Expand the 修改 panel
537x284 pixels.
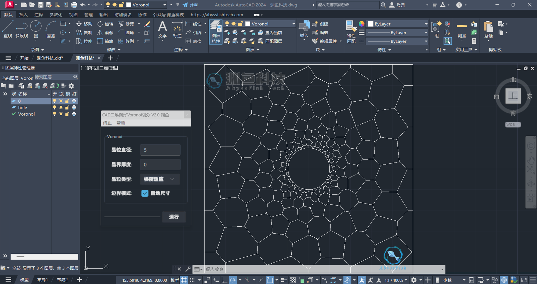pos(114,50)
